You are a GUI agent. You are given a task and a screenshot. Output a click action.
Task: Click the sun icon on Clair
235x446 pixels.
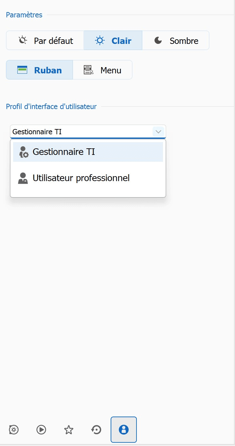click(100, 41)
